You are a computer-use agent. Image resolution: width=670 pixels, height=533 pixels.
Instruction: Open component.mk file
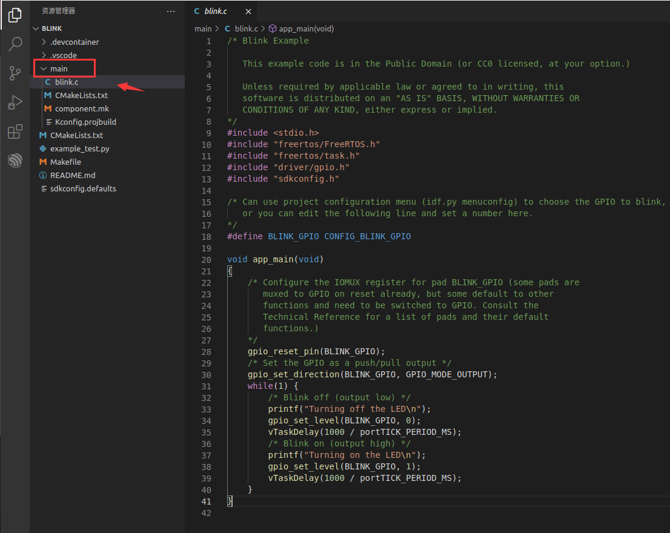click(x=82, y=108)
